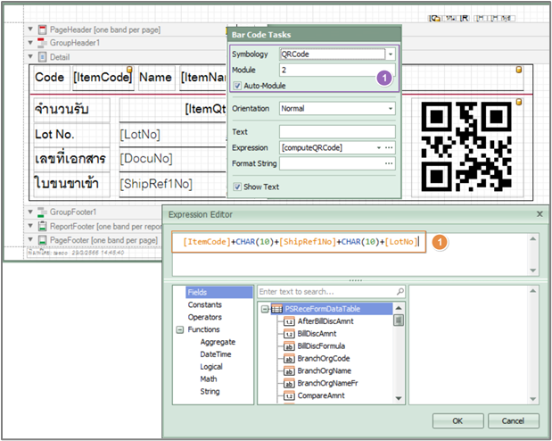This screenshot has width=552, height=441.
Task: Select the Constants category
Action: (204, 304)
